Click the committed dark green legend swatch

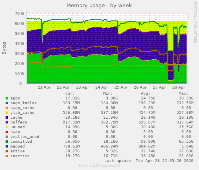[x=7, y=142]
